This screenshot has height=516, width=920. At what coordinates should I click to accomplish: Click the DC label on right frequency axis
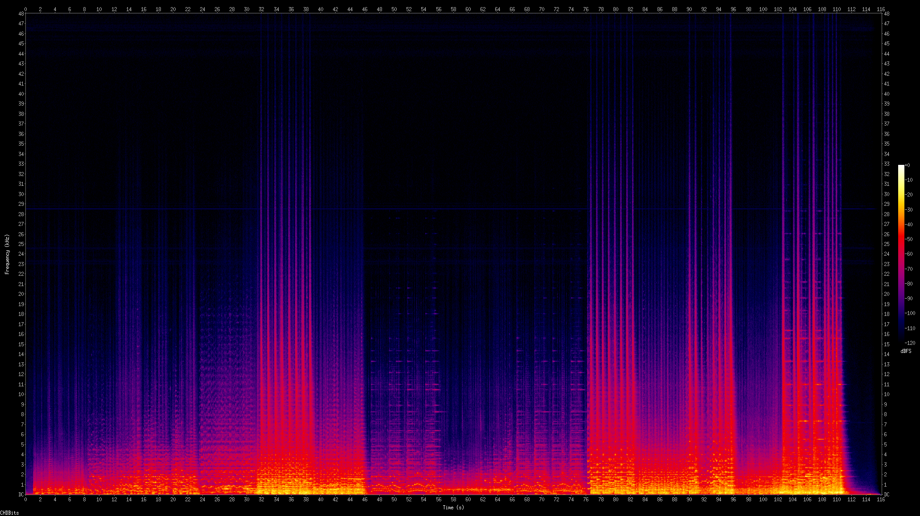click(887, 495)
